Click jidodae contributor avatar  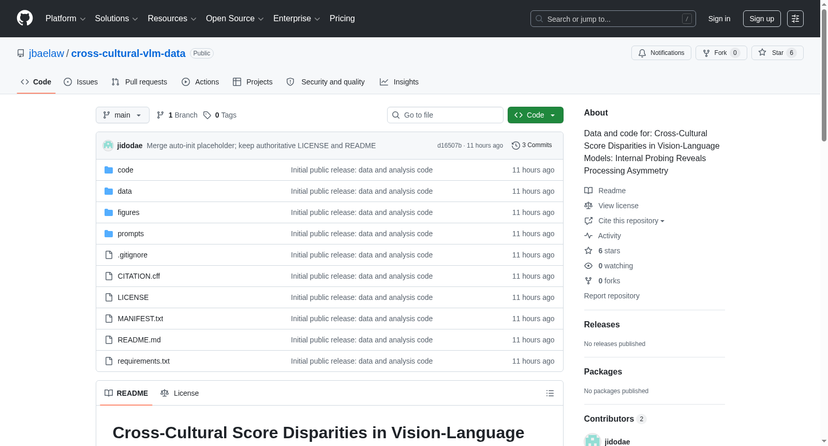tap(592, 441)
